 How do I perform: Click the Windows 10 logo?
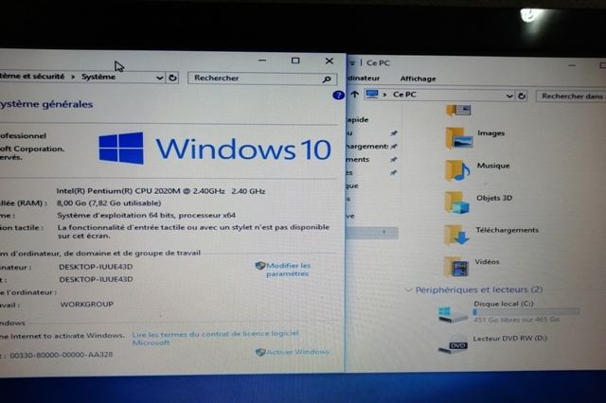[215, 149]
